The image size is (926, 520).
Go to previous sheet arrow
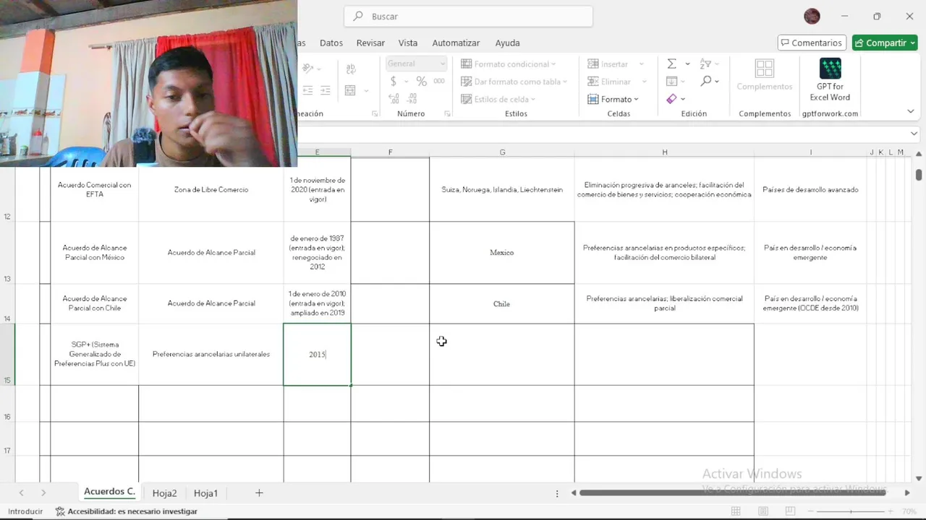(x=21, y=493)
